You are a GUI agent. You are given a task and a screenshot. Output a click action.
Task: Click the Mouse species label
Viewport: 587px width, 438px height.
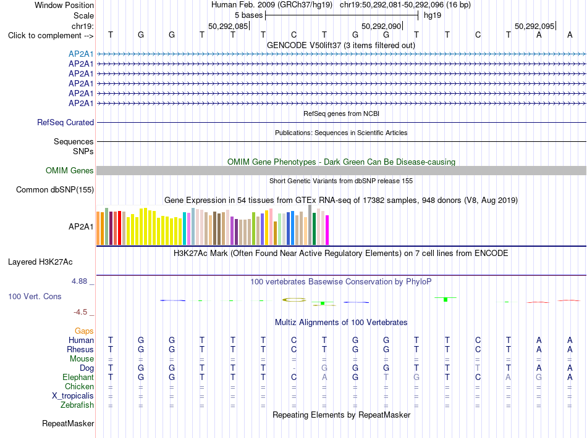pos(82,359)
